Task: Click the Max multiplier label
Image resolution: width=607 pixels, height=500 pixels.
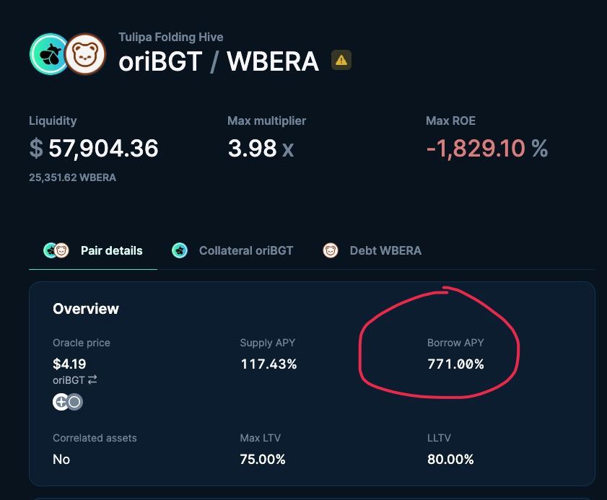Action: click(267, 120)
